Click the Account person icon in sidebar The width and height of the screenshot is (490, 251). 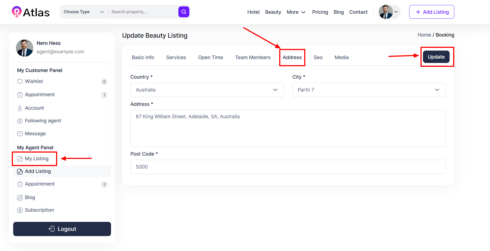pyautogui.click(x=20, y=108)
